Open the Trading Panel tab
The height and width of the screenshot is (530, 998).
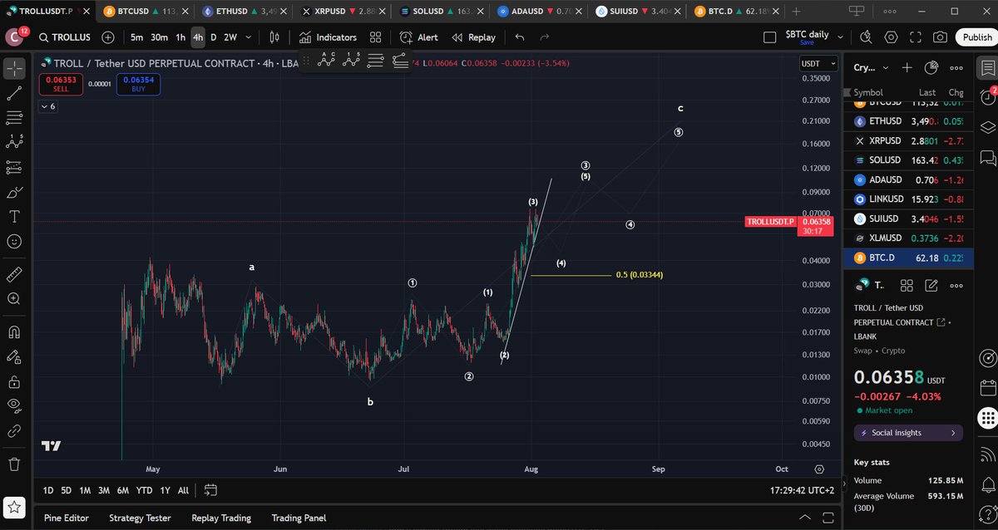(x=299, y=518)
